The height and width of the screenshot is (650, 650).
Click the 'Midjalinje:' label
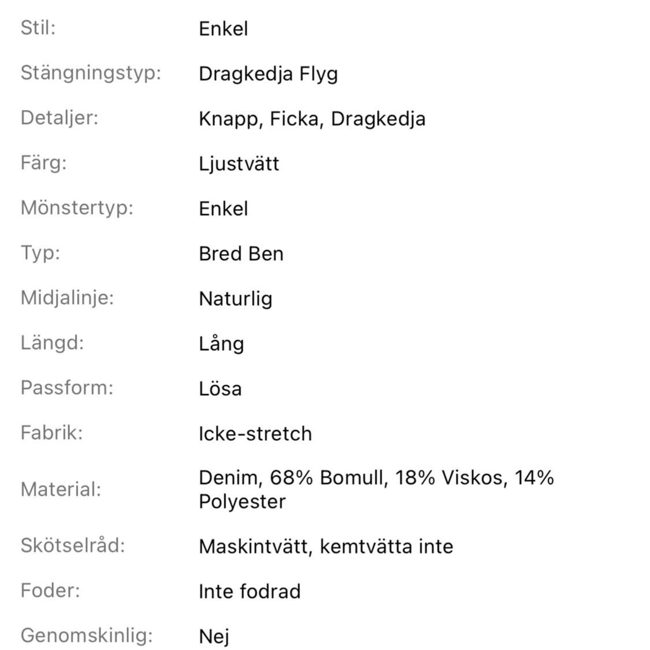click(67, 298)
